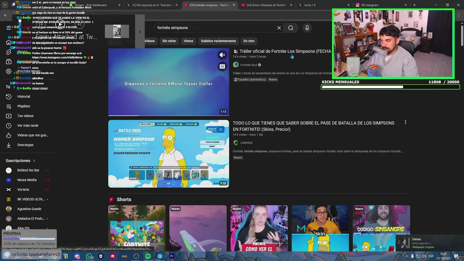Start voice search with the microphone icon
Viewport: 464px width, 261px height.
click(307, 28)
